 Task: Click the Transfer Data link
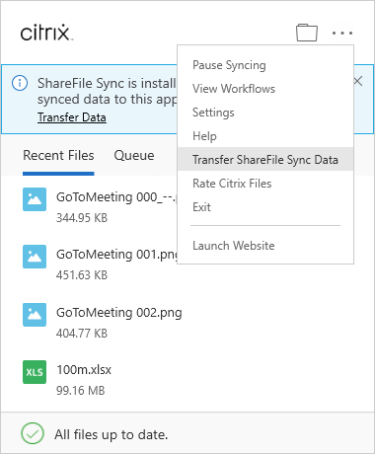pyautogui.click(x=72, y=117)
